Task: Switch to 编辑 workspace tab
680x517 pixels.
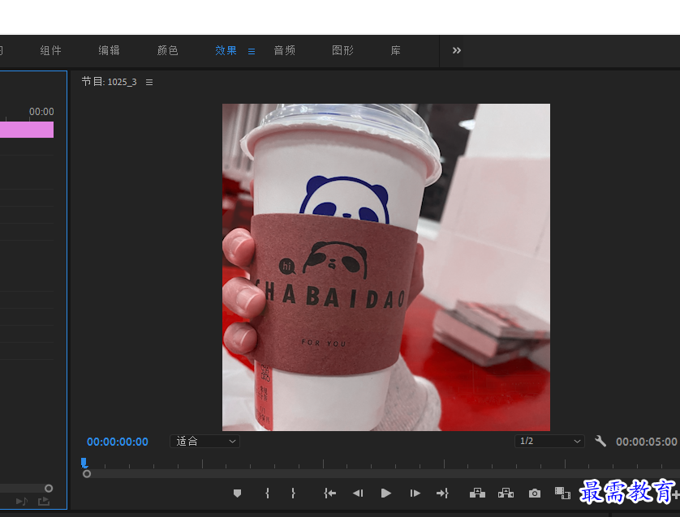Action: pos(109,50)
